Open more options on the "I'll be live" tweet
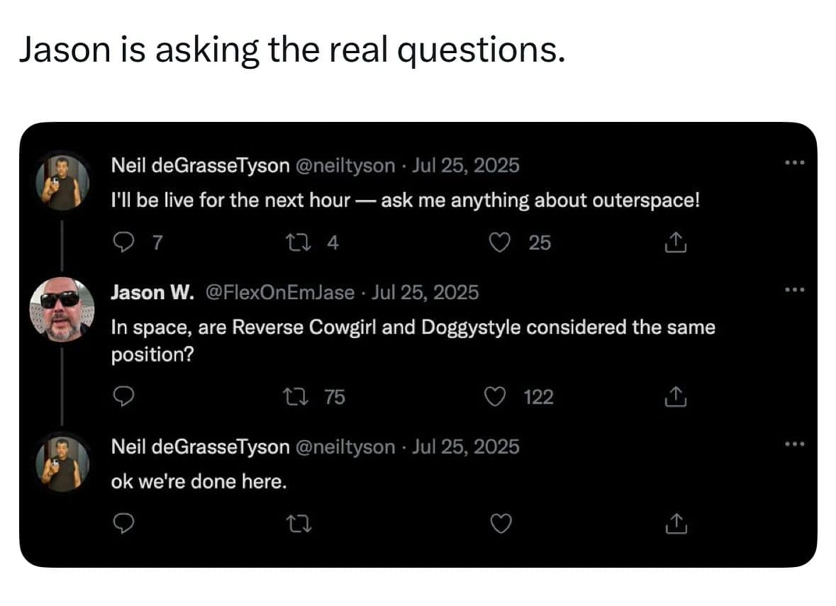 point(796,163)
